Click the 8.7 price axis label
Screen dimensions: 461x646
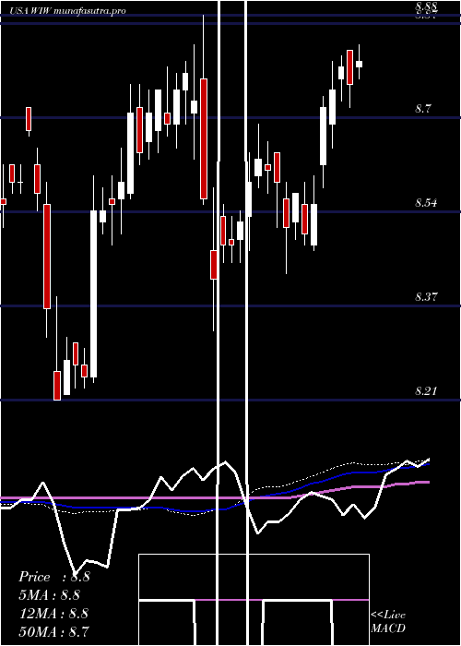422,109
